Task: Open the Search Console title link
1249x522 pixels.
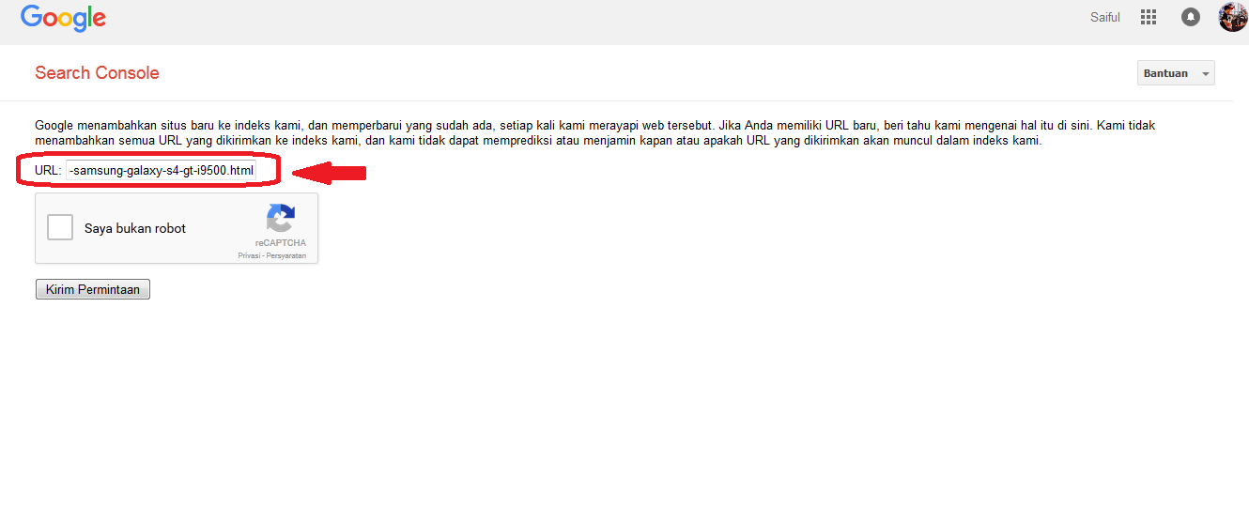Action: [x=97, y=73]
